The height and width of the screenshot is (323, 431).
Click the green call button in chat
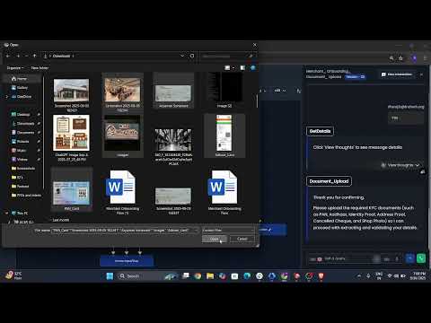pyautogui.click(x=421, y=258)
